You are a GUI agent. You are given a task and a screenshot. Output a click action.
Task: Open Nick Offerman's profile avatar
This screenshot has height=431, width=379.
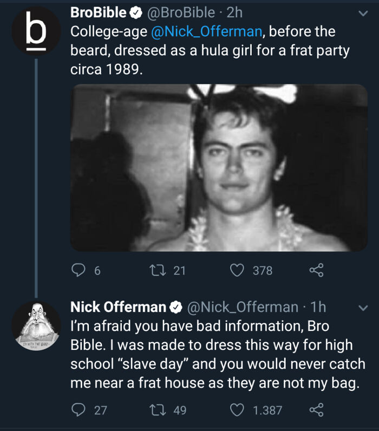[x=36, y=325]
